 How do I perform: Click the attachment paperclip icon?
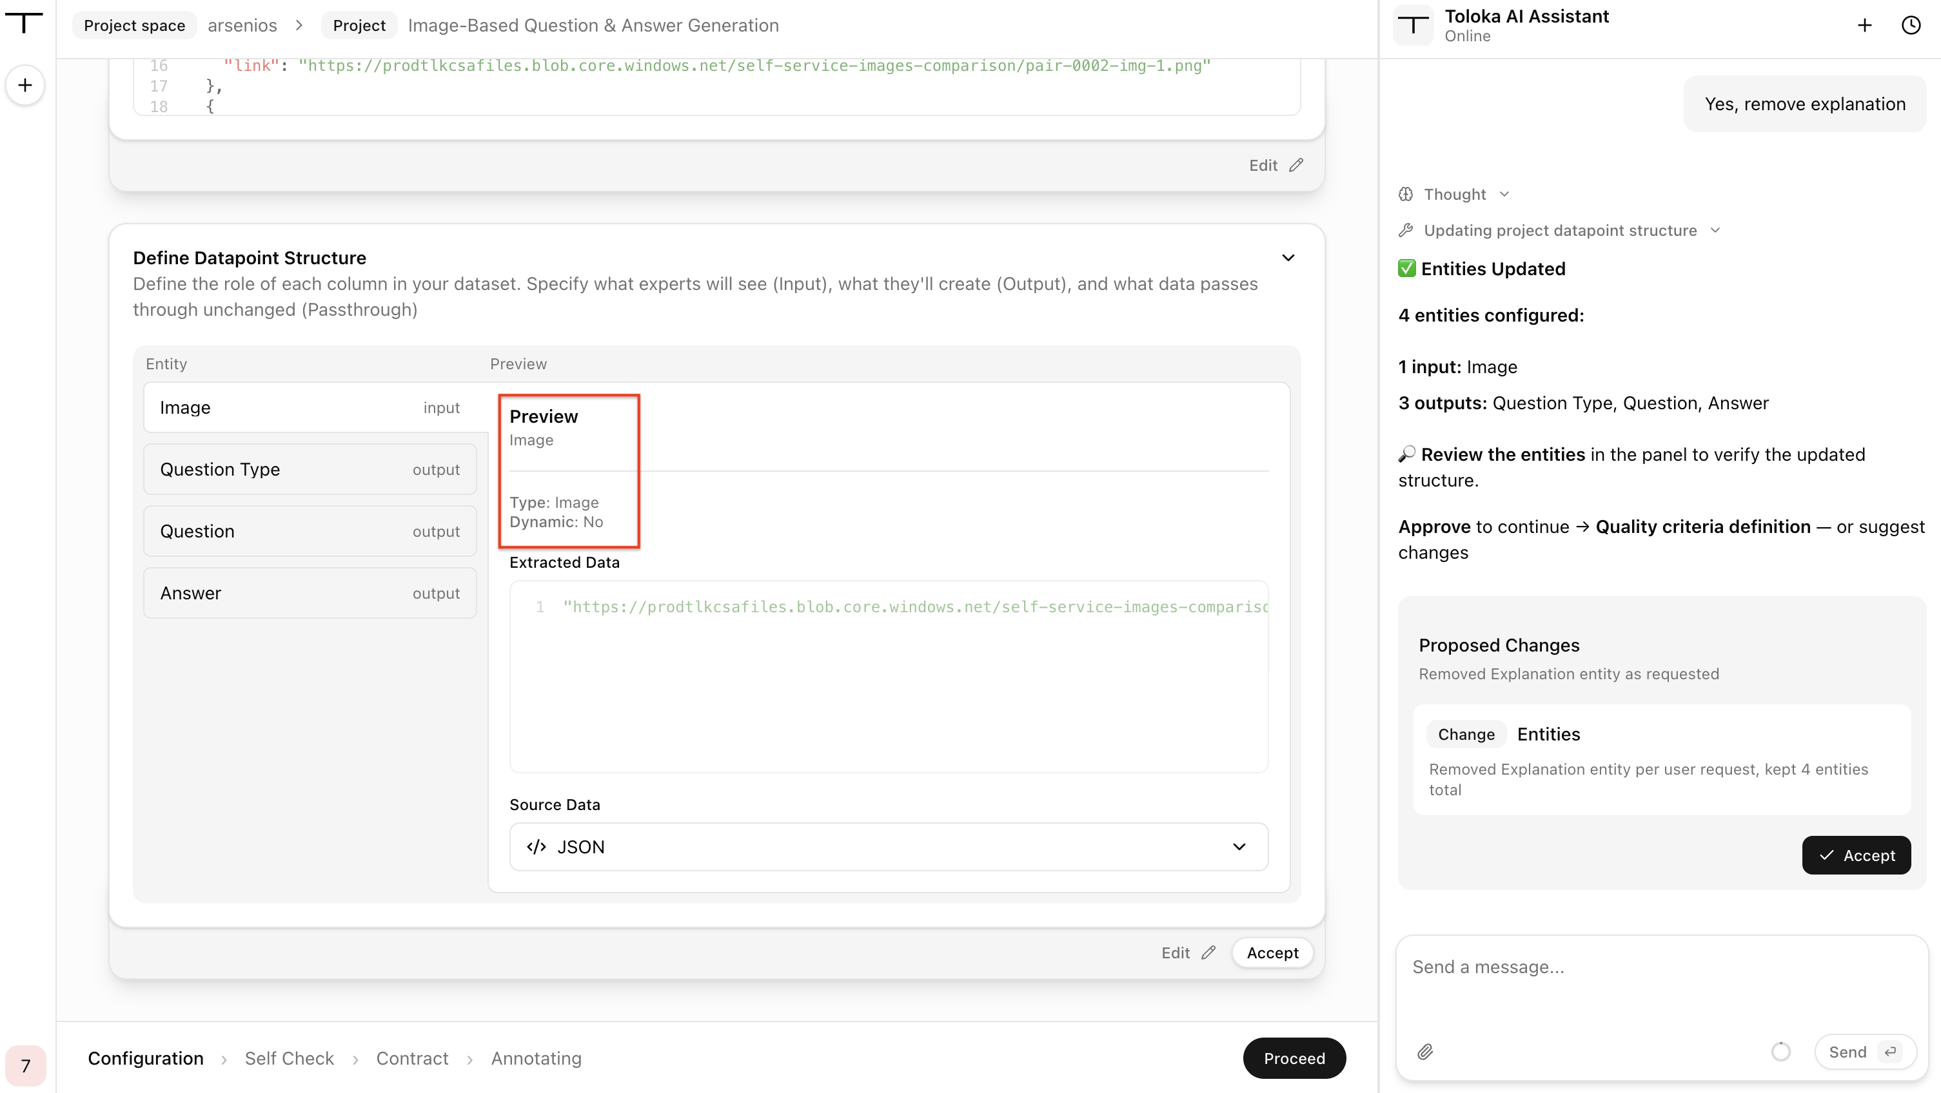tap(1425, 1052)
